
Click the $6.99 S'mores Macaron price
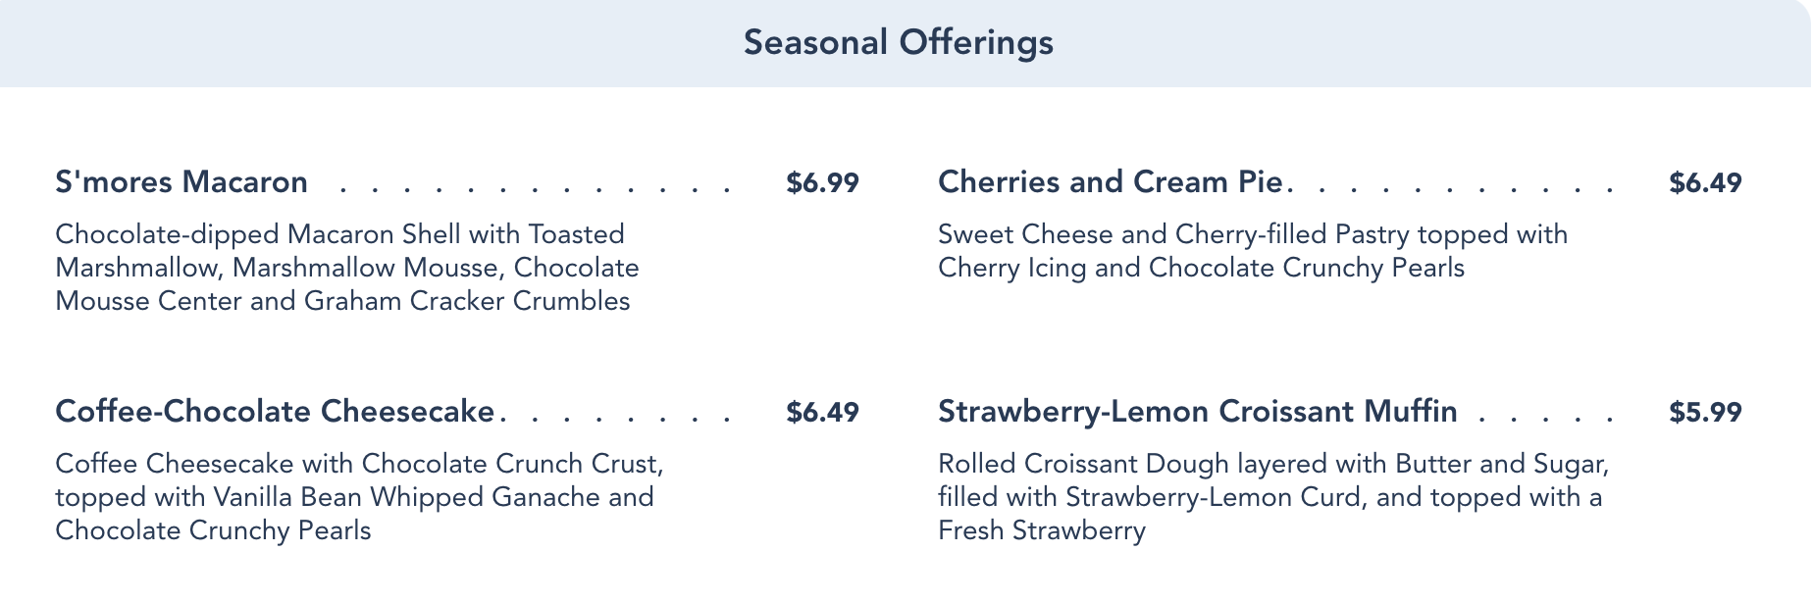(x=822, y=183)
